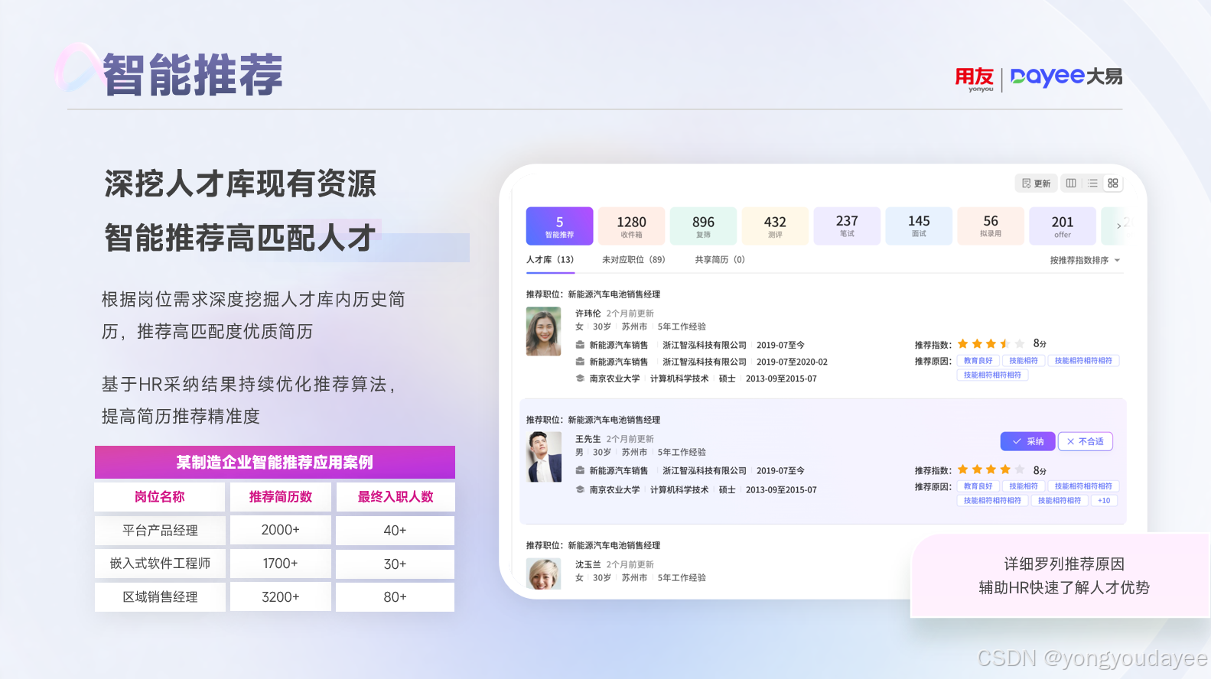Click 王先生's star rating
Screen dimensions: 1211x679
[x=991, y=469]
